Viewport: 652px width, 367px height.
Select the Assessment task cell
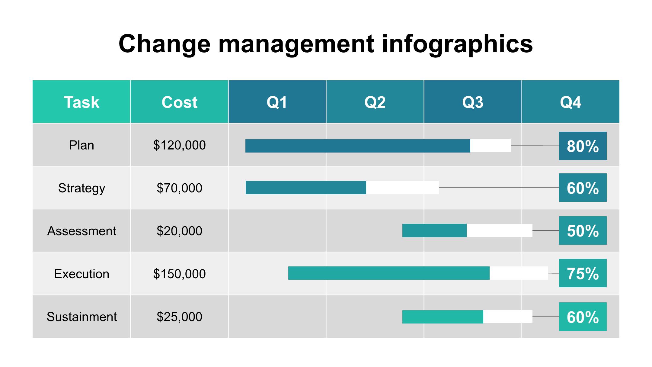coord(81,231)
